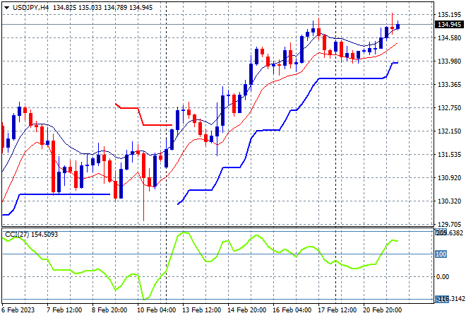
Task: Click the 135.195 price axis label
Action: [449, 15]
